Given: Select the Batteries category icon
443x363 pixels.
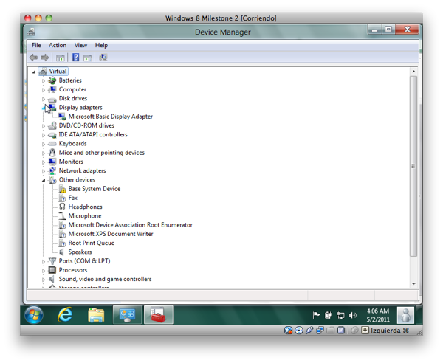Looking at the screenshot, I should (52, 80).
